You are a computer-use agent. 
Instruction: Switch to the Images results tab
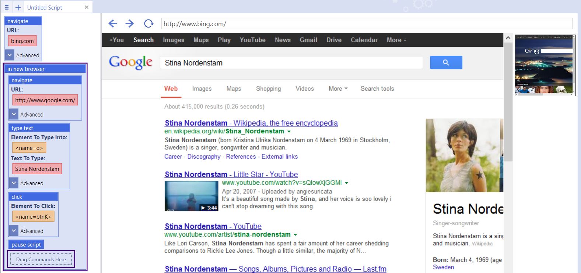[x=202, y=89]
